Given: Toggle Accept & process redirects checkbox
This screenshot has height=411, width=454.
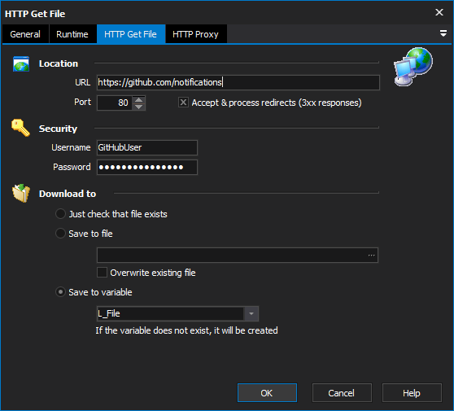Looking at the screenshot, I should click(183, 103).
